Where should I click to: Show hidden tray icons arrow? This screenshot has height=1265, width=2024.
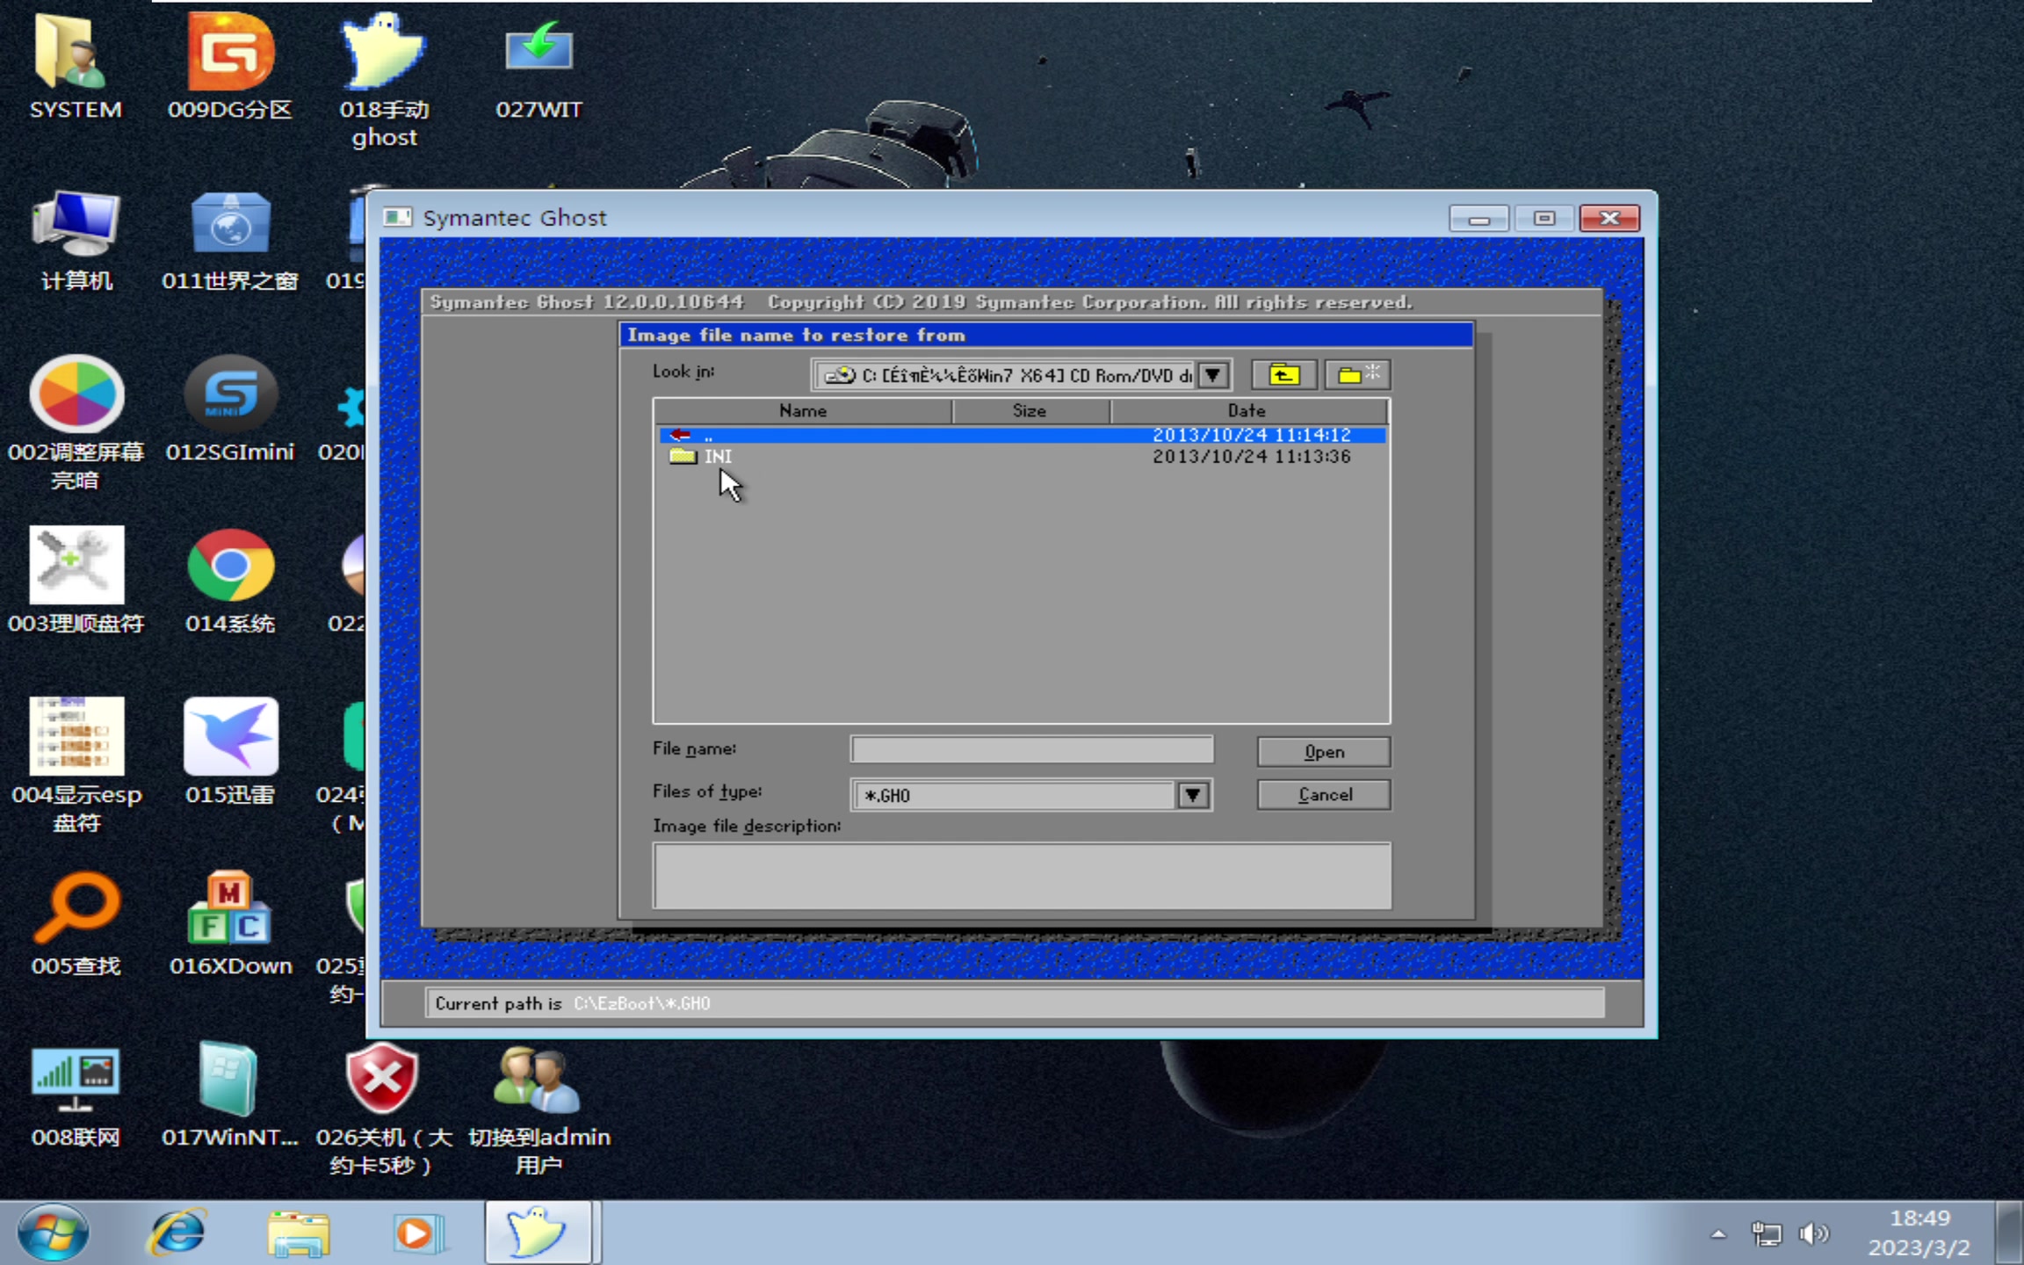tap(1718, 1234)
